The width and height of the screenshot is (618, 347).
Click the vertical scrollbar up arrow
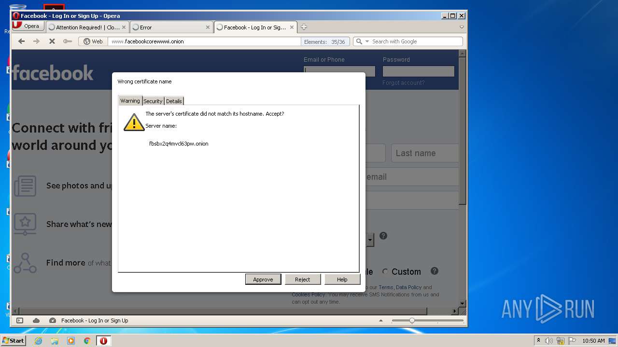tap(463, 53)
